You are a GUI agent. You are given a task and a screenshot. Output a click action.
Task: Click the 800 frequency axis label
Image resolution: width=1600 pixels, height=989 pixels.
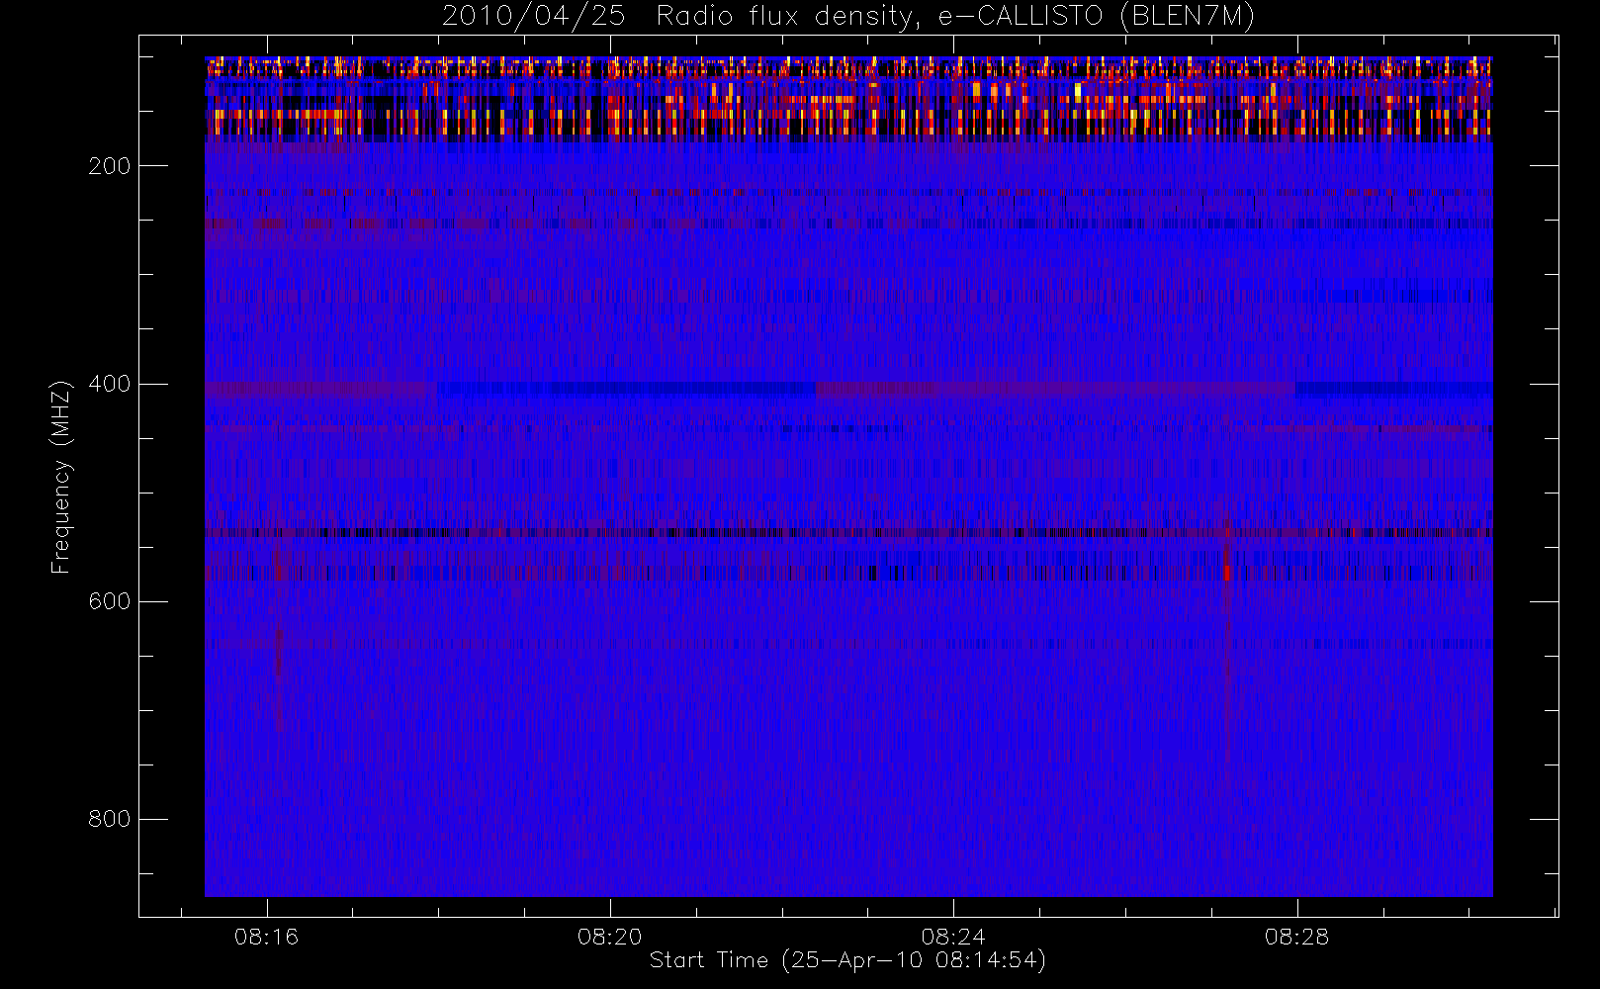(109, 819)
